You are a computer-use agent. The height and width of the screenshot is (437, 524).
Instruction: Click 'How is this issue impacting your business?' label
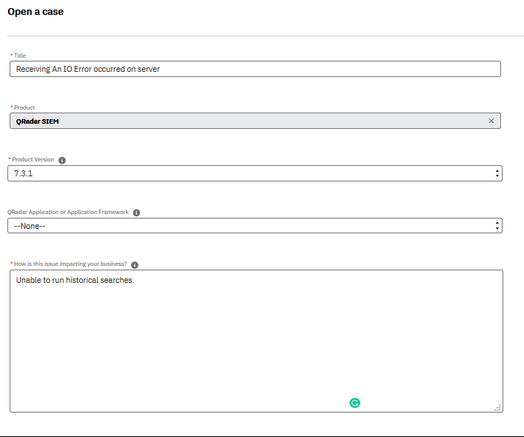coord(70,264)
